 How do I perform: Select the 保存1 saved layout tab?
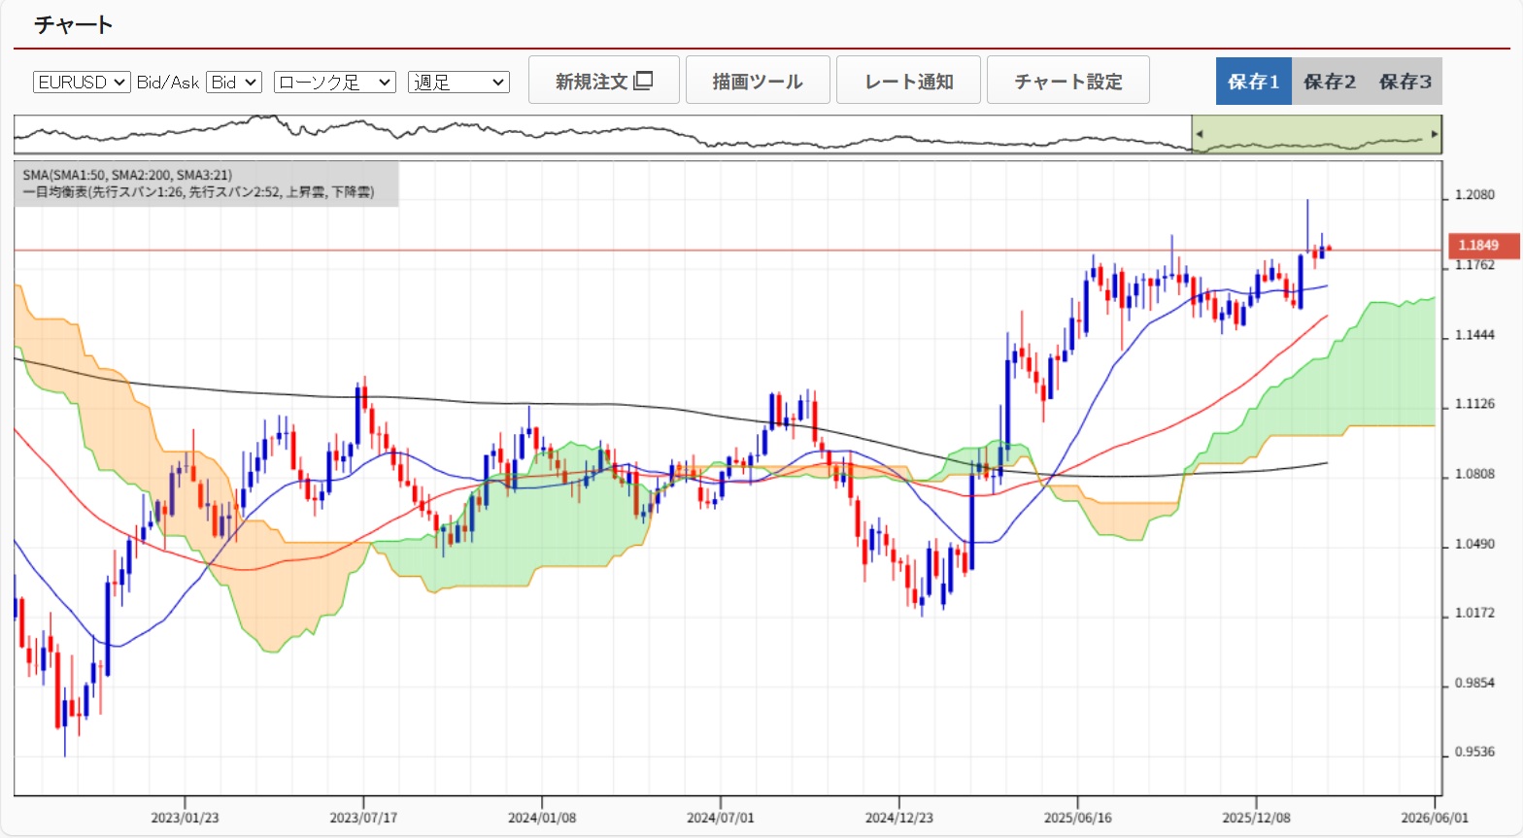point(1253,82)
